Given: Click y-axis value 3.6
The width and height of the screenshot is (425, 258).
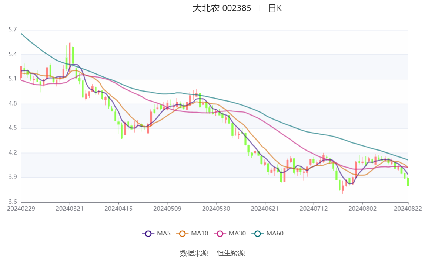Looking at the screenshot, I should pyautogui.click(x=13, y=202).
